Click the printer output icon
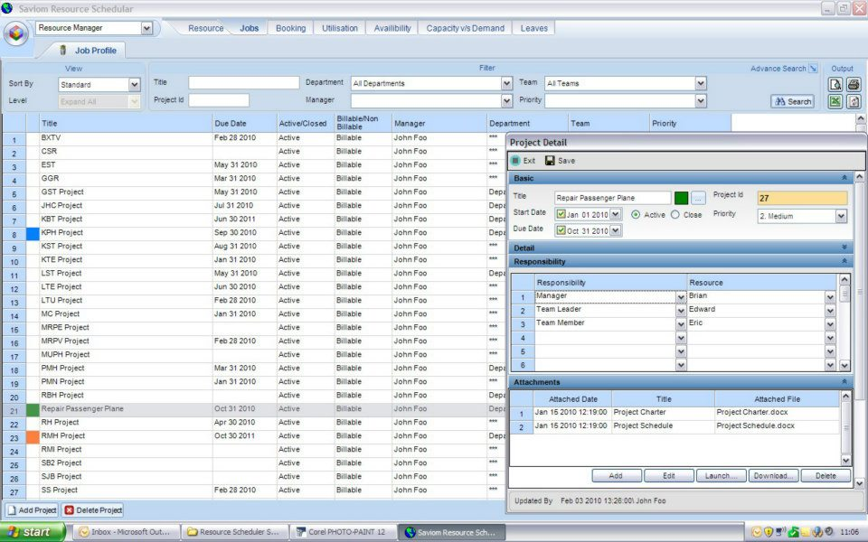The height and width of the screenshot is (542, 868). 854,84
